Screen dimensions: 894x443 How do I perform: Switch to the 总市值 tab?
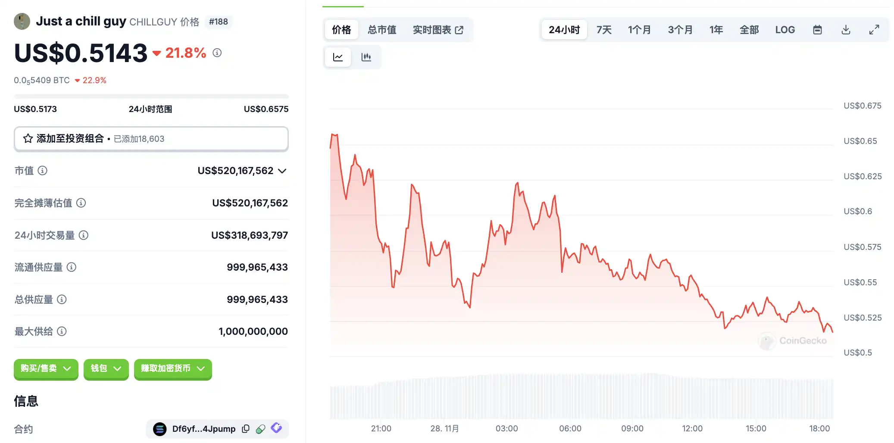(x=381, y=30)
